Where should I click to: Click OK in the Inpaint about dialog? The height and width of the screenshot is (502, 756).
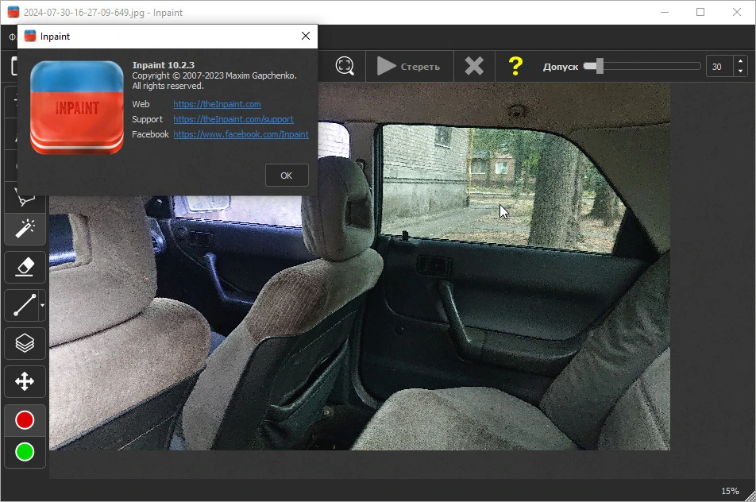click(x=287, y=176)
